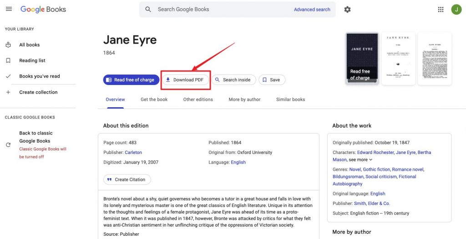Click the 1864 year under title
Screen dimensions: 466x239
109,53
